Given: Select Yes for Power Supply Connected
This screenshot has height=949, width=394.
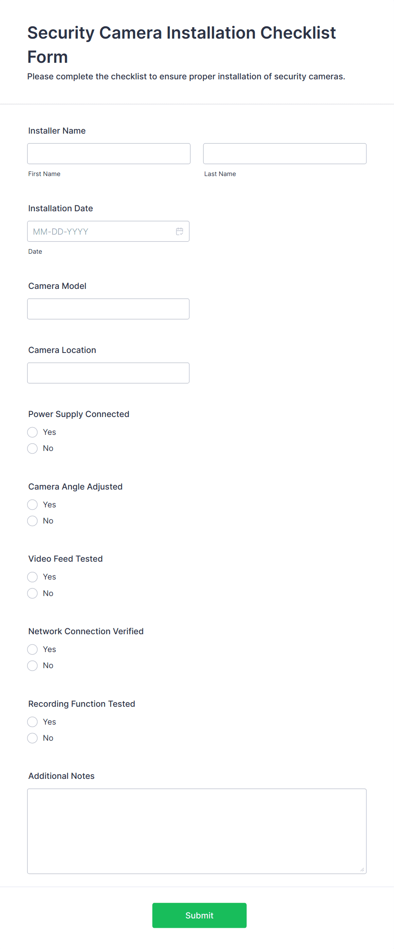Looking at the screenshot, I should 32,432.
